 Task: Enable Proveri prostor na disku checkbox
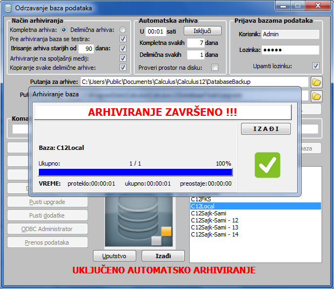pos(215,68)
